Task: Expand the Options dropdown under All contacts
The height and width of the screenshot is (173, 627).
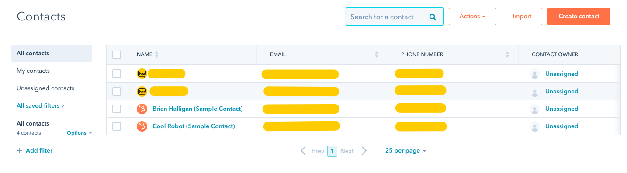Action: (80, 133)
